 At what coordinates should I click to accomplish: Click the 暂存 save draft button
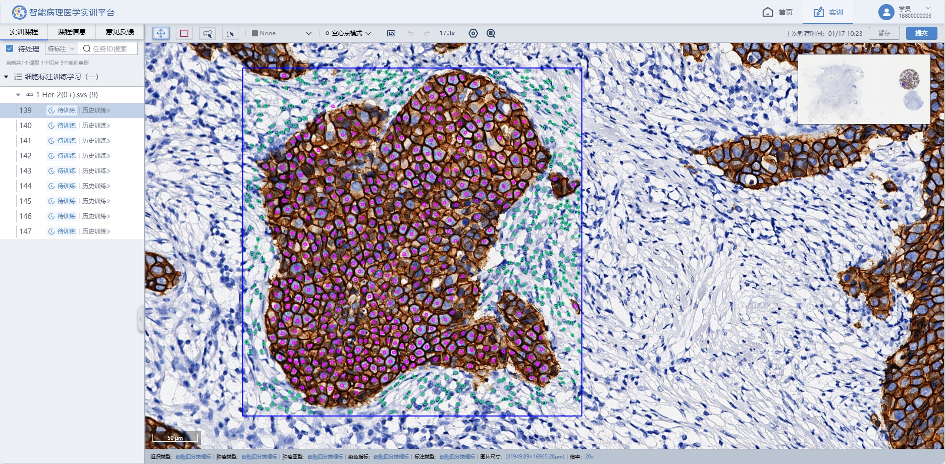click(x=884, y=33)
